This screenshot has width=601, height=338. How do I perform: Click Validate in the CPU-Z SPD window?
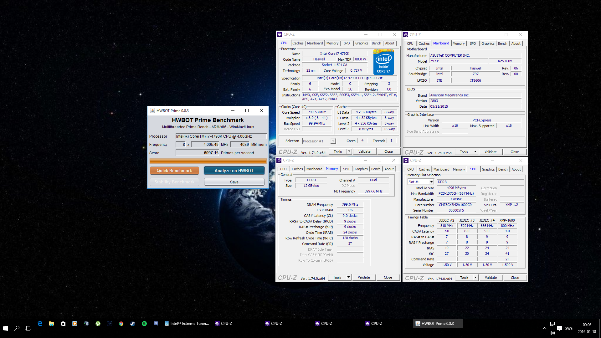click(x=491, y=278)
